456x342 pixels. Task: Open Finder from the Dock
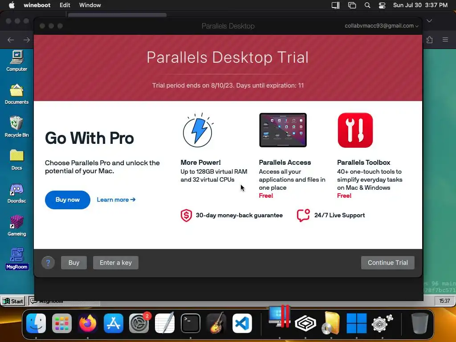[x=36, y=323]
